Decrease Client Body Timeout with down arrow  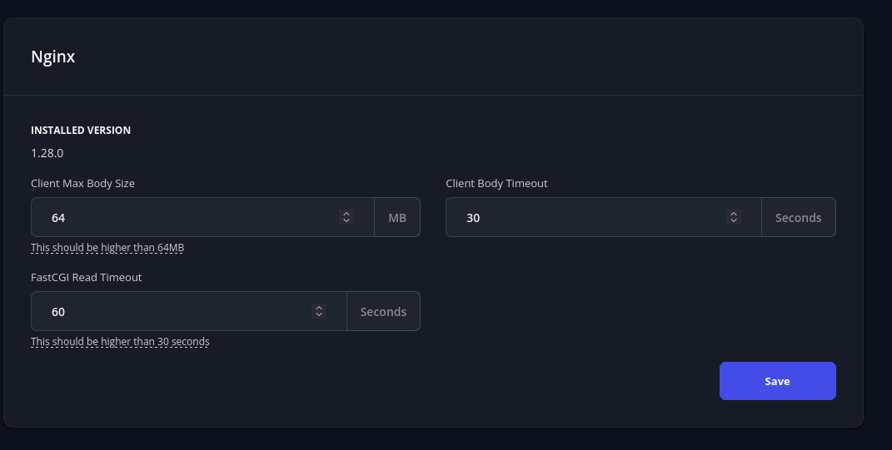coord(734,221)
